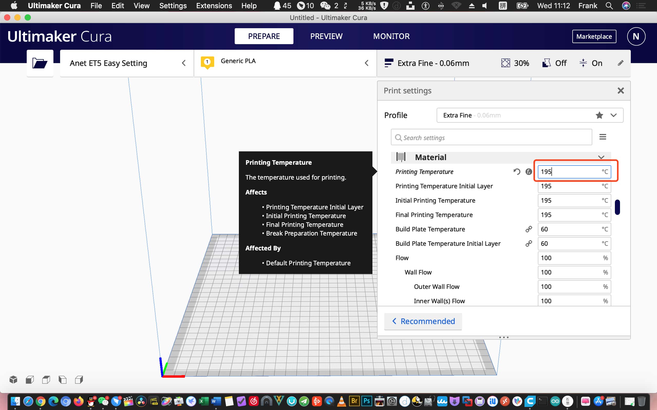Viewport: 657px width, 410px height.
Task: Click the star icon in Profile dropdown
Action: 599,115
